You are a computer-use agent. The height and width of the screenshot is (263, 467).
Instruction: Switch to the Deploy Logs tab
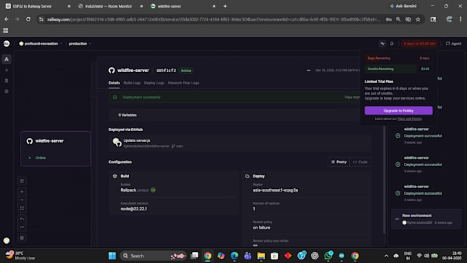pyautogui.click(x=154, y=83)
